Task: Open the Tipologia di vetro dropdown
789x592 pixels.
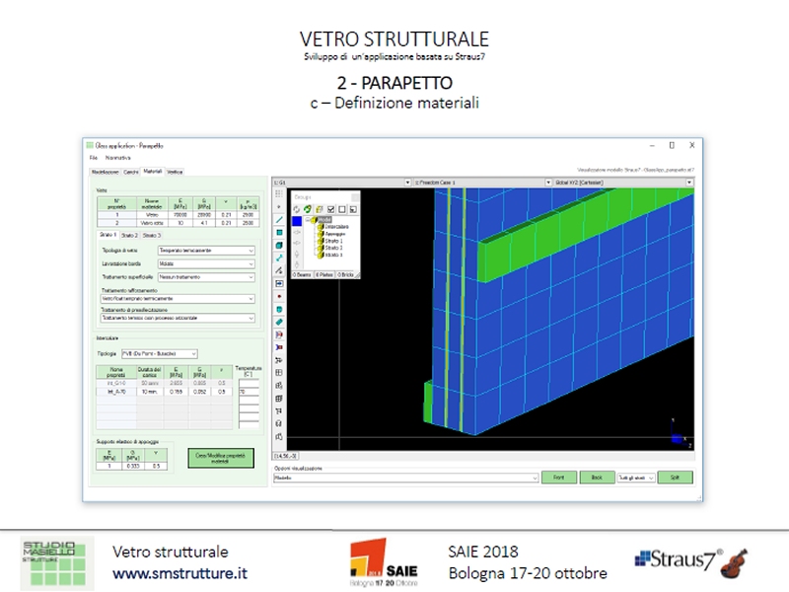Action: tap(206, 251)
